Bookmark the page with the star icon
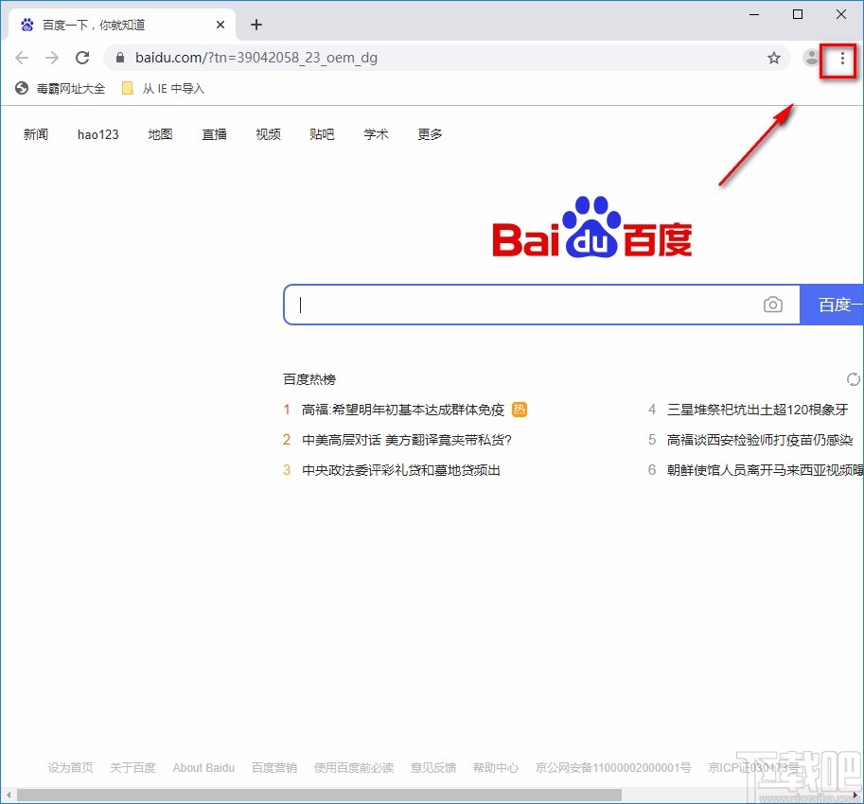 (774, 58)
